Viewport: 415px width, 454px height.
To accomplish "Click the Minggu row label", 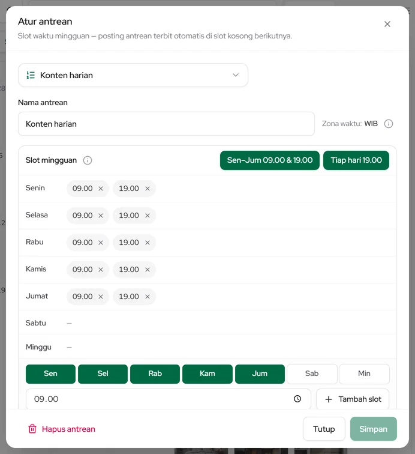I will point(38,347).
